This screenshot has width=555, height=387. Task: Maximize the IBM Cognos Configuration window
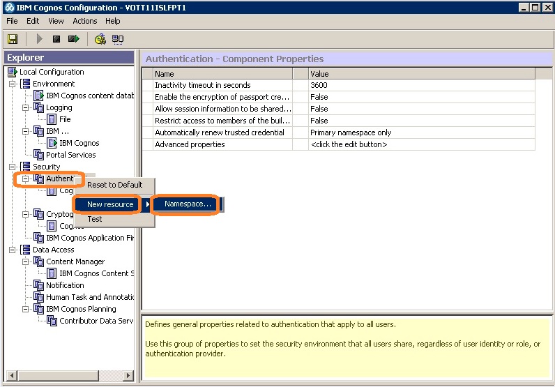[535, 7]
